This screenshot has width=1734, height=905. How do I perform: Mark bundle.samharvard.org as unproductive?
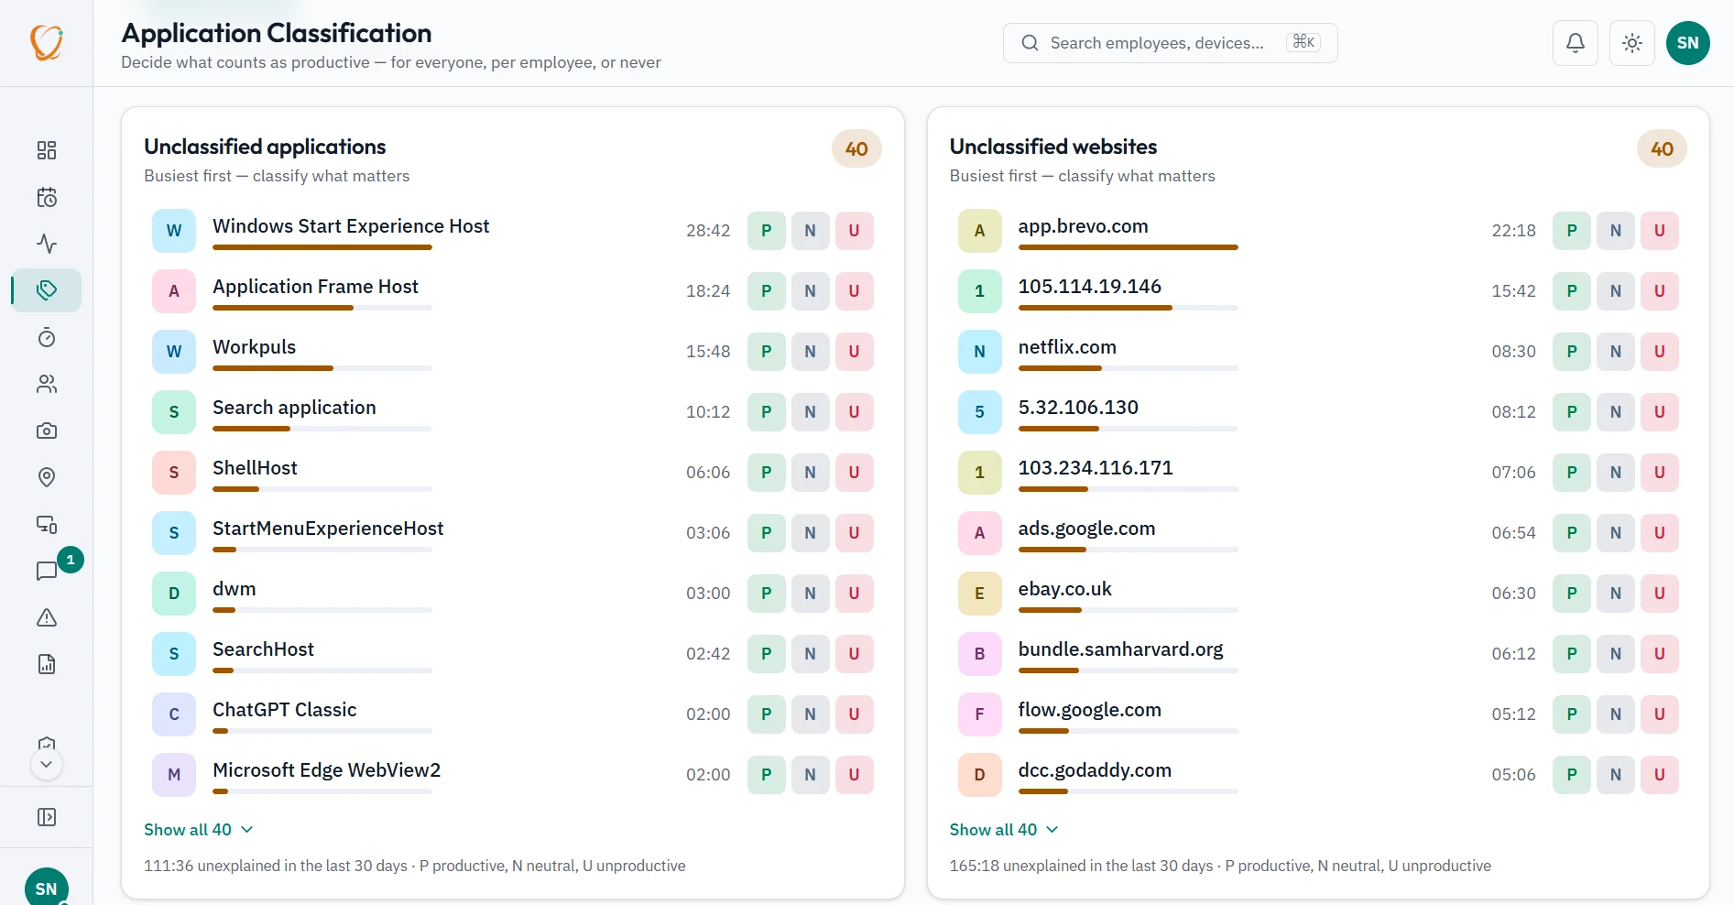pyautogui.click(x=1660, y=654)
